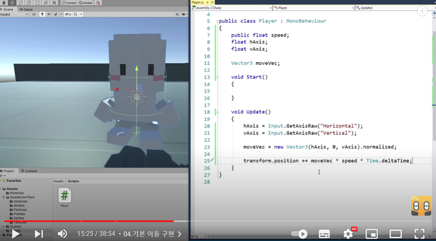This screenshot has height=241, width=436.
Task: Collapse QuadAcion Pack folder
Action: click(x=4, y=197)
